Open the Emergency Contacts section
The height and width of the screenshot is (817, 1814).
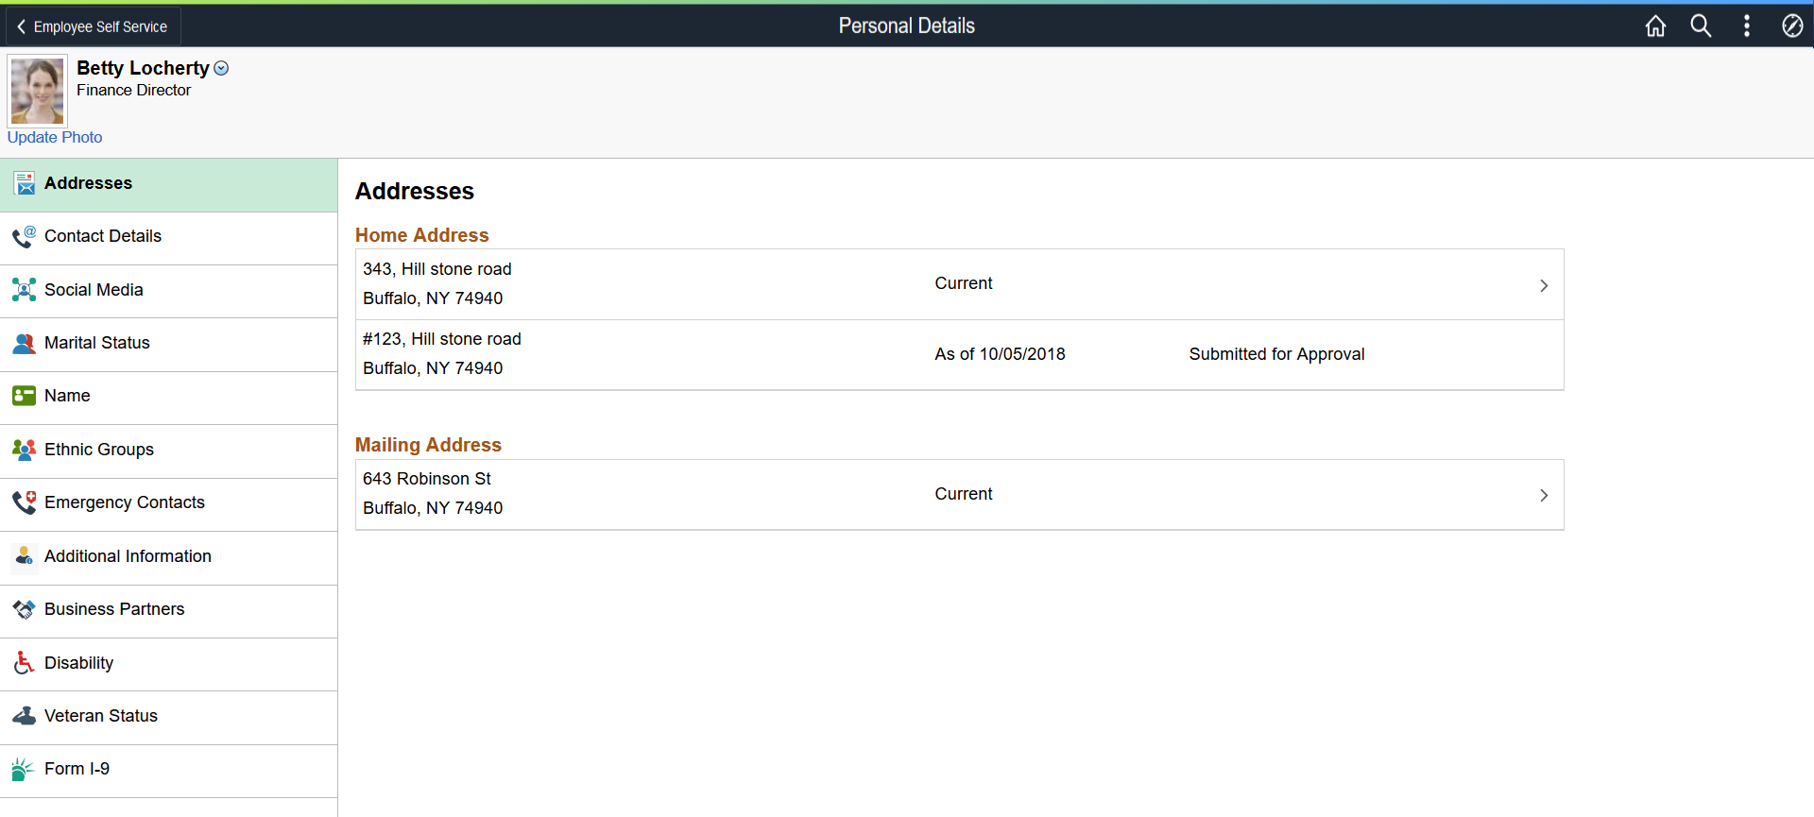pos(169,504)
